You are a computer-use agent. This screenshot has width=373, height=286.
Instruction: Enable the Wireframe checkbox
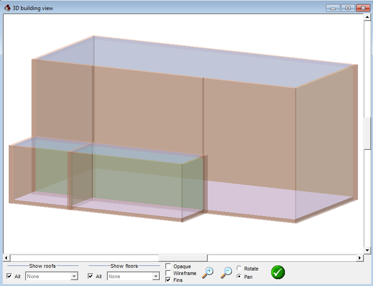pos(168,273)
